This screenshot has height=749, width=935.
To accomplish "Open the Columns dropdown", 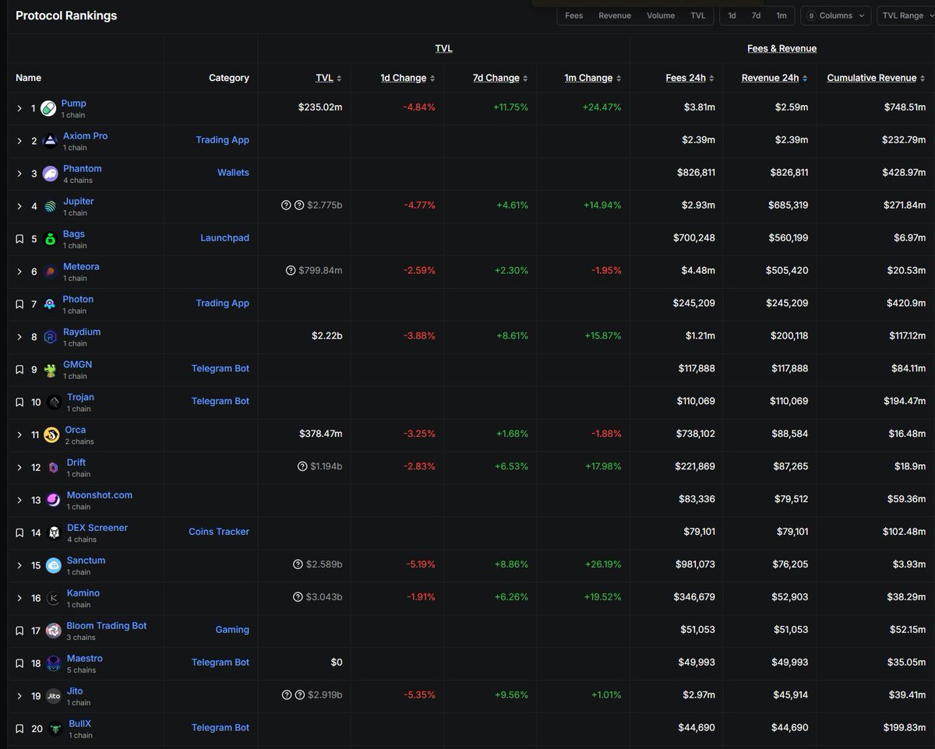I will point(836,16).
